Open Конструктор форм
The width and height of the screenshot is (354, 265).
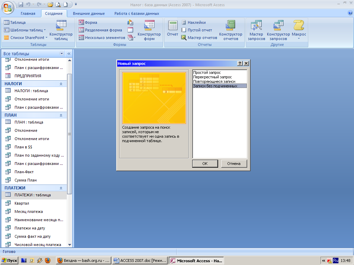click(x=149, y=30)
